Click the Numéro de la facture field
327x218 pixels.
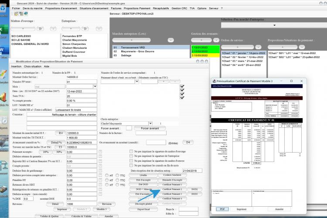(151, 133)
